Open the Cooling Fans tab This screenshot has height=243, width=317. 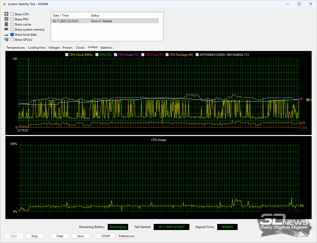[x=36, y=48]
